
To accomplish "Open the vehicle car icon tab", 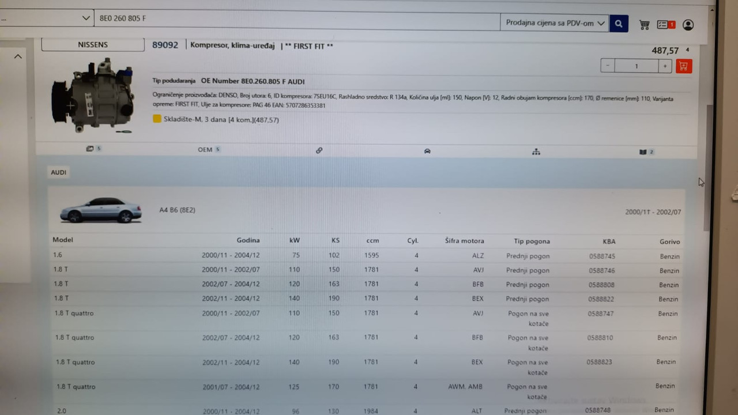I will [x=427, y=151].
